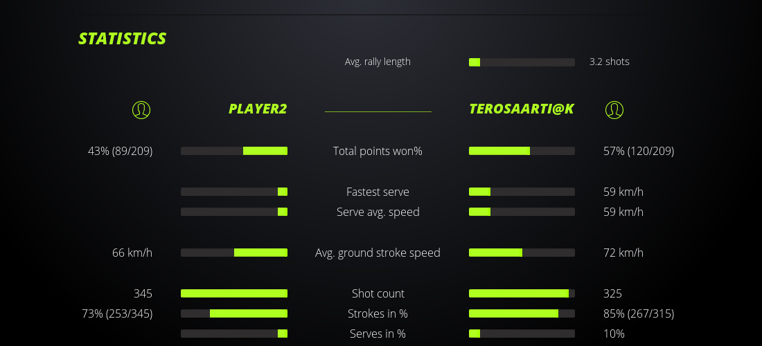Click the Avg. rally length bar
Image resolution: width=762 pixels, height=346 pixels.
click(522, 62)
